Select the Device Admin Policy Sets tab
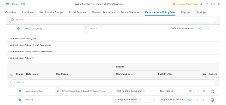 160,12
